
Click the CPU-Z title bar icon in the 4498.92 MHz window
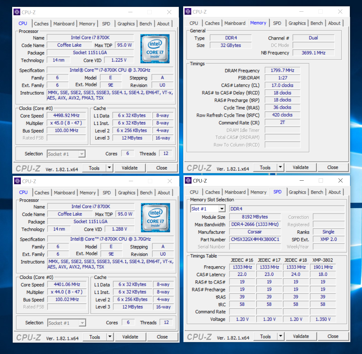click(x=17, y=12)
